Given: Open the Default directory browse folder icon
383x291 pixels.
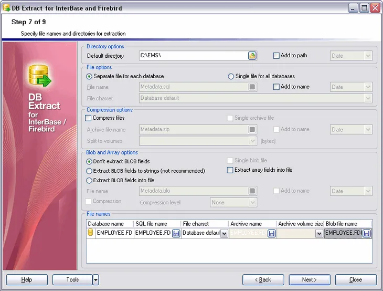Looking at the screenshot, I should 252,56.
